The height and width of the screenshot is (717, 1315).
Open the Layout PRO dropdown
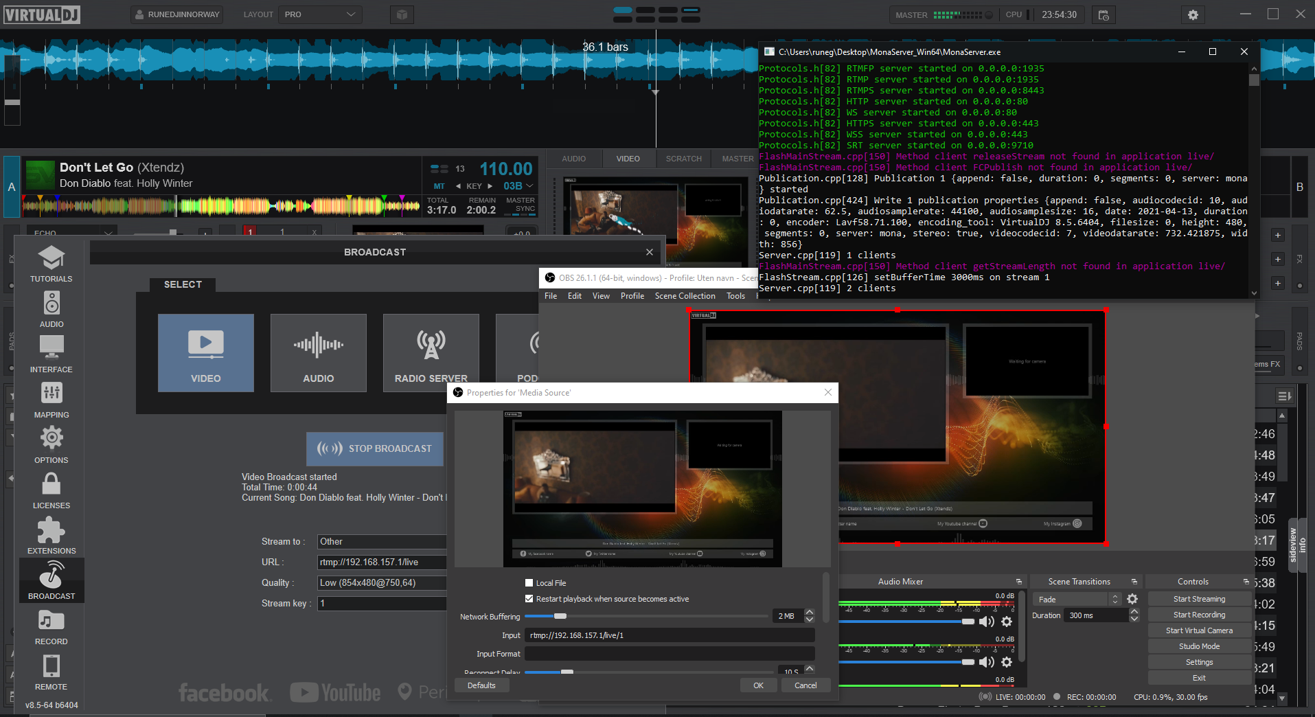[x=320, y=14]
